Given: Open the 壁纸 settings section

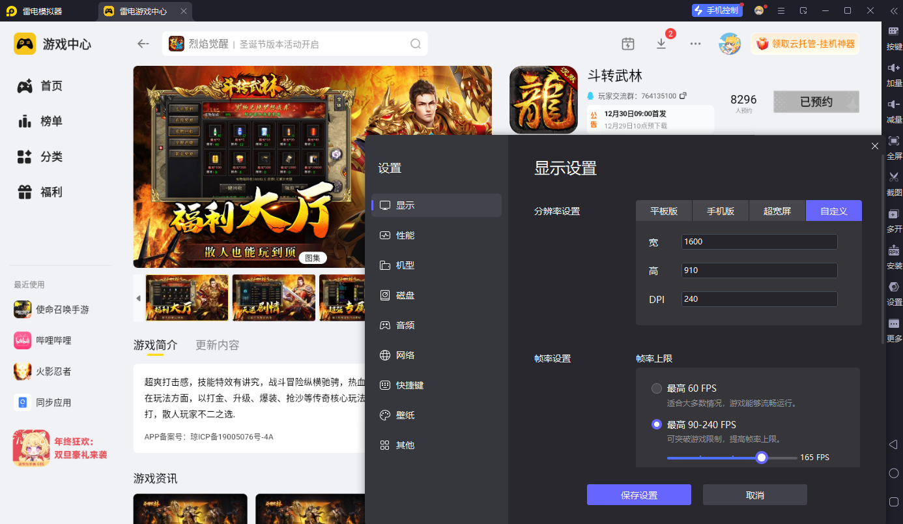Looking at the screenshot, I should click(437, 415).
